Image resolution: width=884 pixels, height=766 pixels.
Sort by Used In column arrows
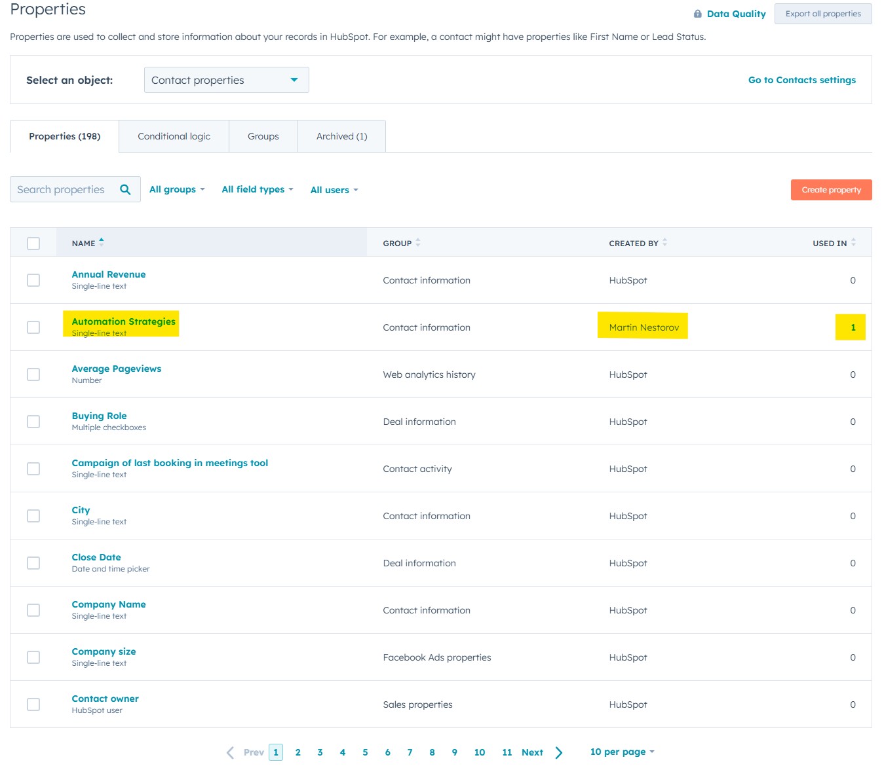(853, 243)
